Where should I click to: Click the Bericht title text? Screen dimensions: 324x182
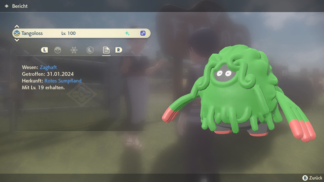(x=20, y=6)
